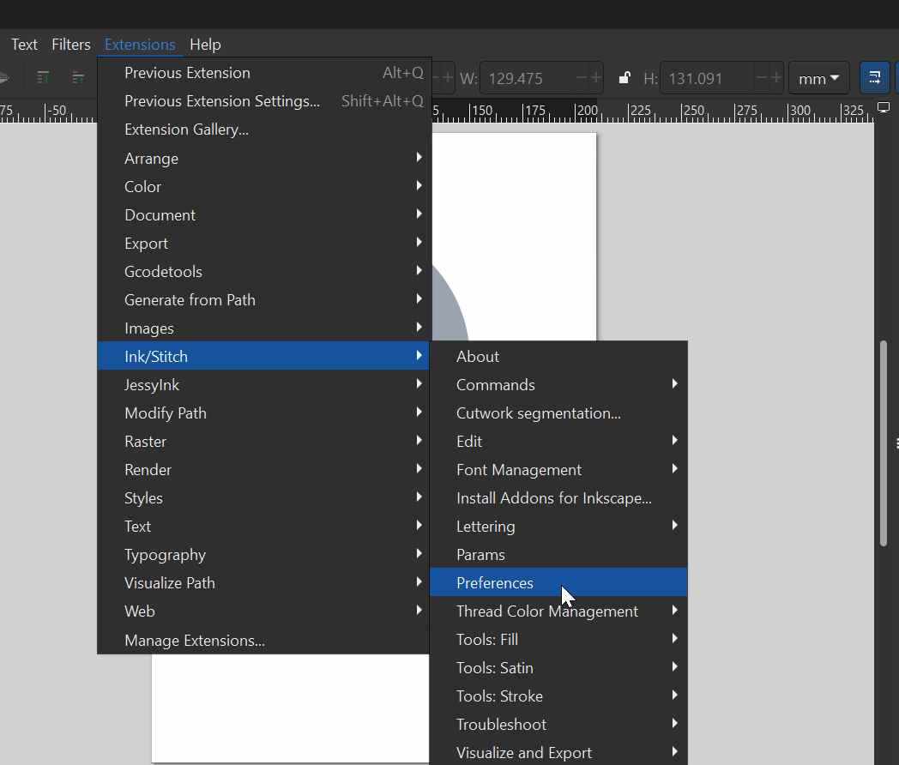Expand the JessyInk submenu
Screen dimensions: 899x765
263,384
